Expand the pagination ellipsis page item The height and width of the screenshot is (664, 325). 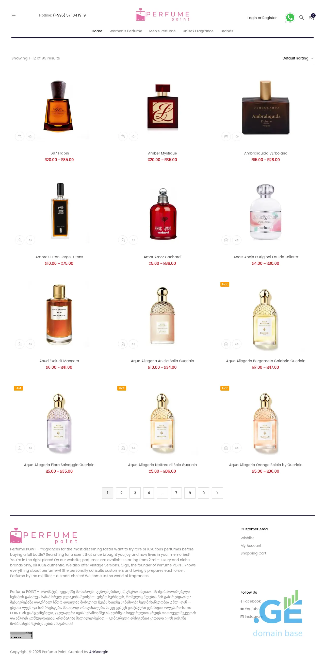(162, 493)
